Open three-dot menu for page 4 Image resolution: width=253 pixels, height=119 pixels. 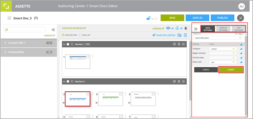click(x=158, y=93)
